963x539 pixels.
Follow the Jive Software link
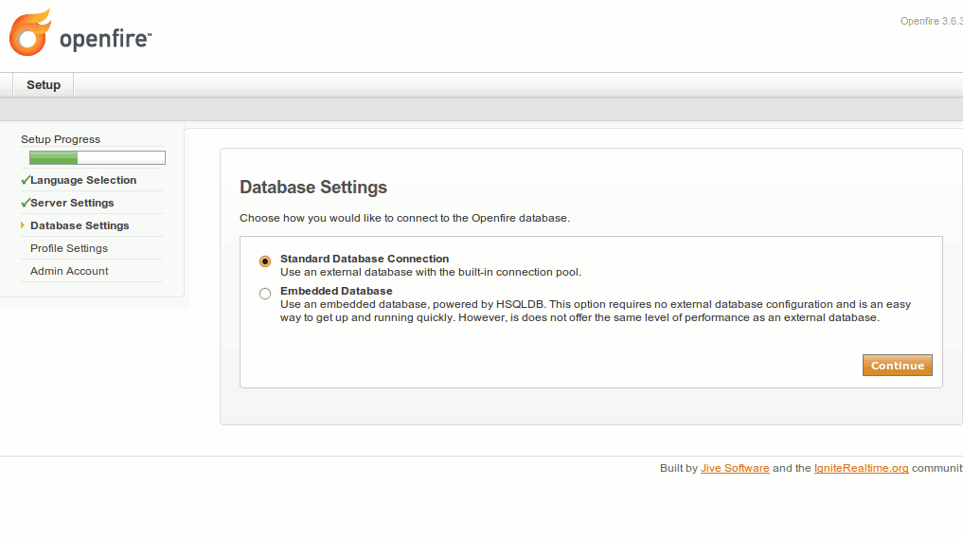tap(735, 468)
